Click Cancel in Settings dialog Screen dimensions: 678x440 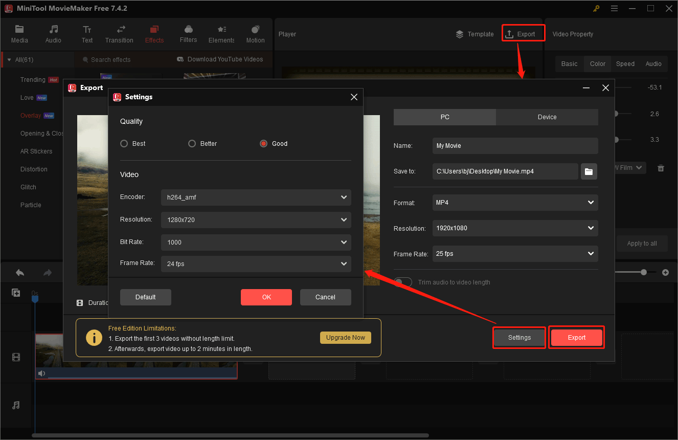pyautogui.click(x=326, y=297)
